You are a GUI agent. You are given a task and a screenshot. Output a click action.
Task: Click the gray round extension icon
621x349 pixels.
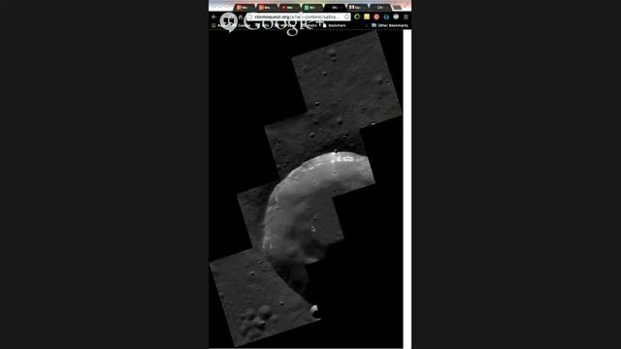tap(396, 16)
